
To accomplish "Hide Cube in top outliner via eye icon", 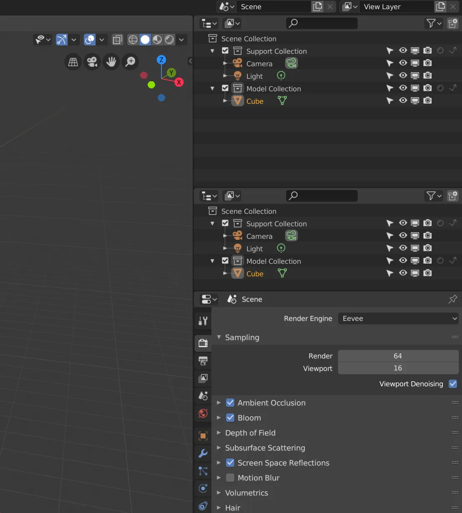I will [x=403, y=100].
